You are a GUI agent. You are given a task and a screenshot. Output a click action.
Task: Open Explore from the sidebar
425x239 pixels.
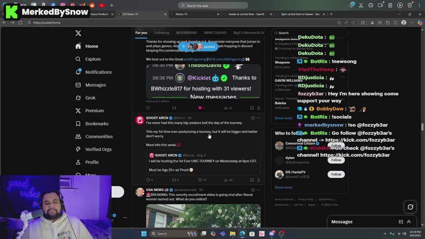coord(88,59)
